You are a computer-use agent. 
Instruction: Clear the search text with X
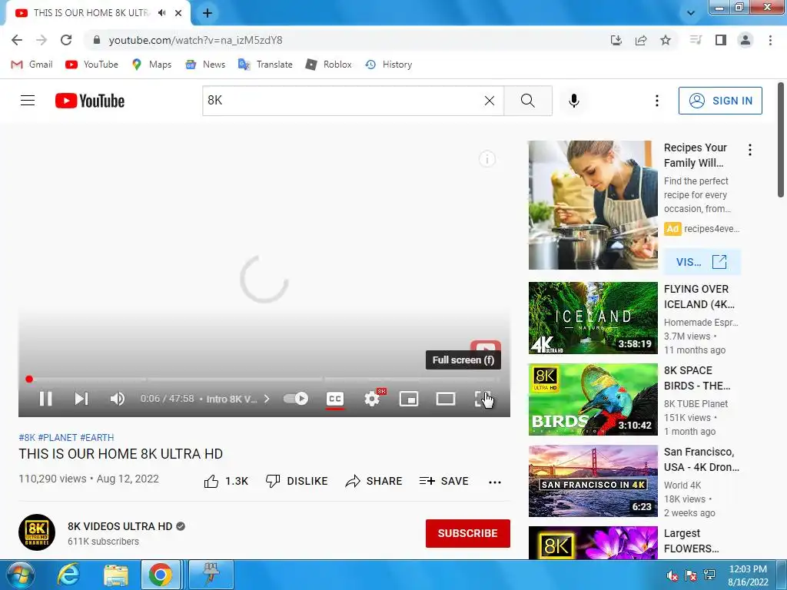click(x=490, y=101)
